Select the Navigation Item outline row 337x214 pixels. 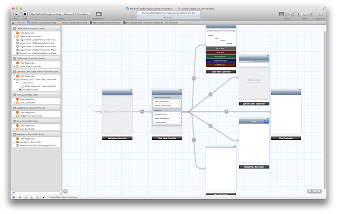(x=28, y=90)
